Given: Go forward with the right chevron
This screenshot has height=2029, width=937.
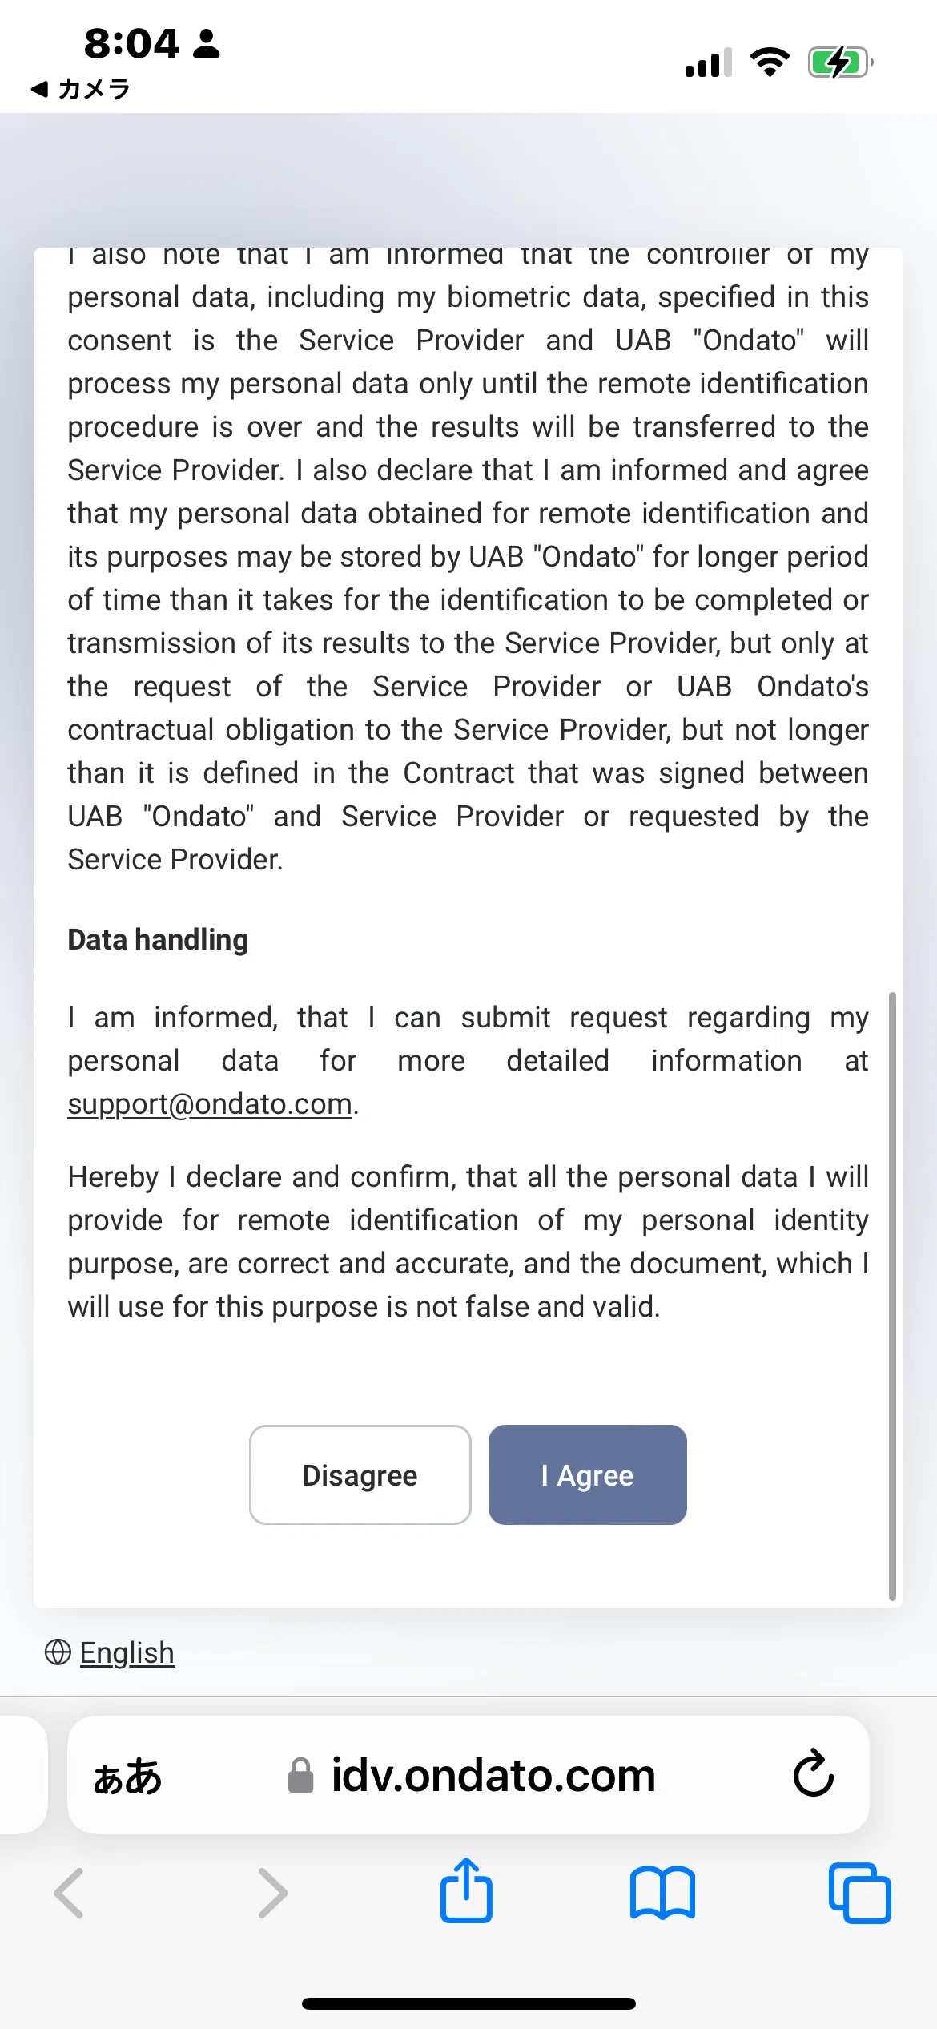Looking at the screenshot, I should click(x=272, y=1893).
